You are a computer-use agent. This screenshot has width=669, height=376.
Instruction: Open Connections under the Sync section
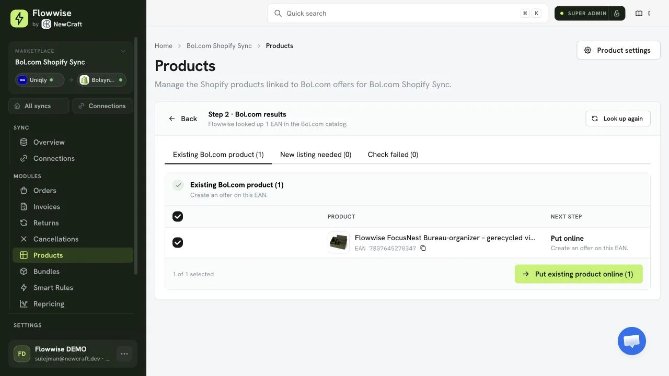click(73, 158)
